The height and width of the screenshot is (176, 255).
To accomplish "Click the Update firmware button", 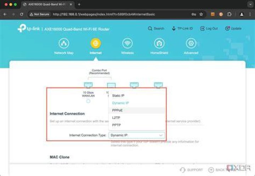I will coord(233,28).
